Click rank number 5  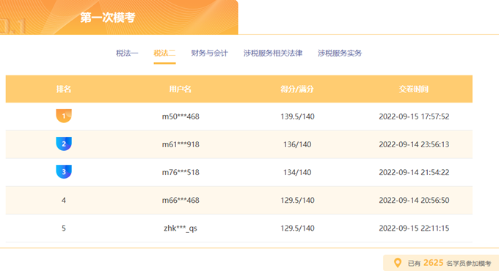pos(64,229)
